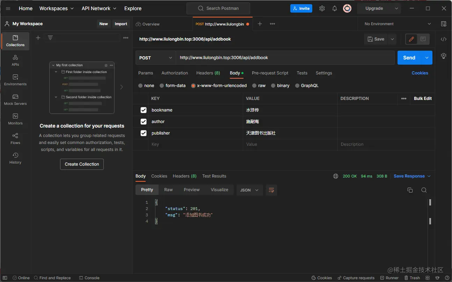Image resolution: width=452 pixels, height=282 pixels.
Task: Click the Invite button
Action: pyautogui.click(x=301, y=8)
